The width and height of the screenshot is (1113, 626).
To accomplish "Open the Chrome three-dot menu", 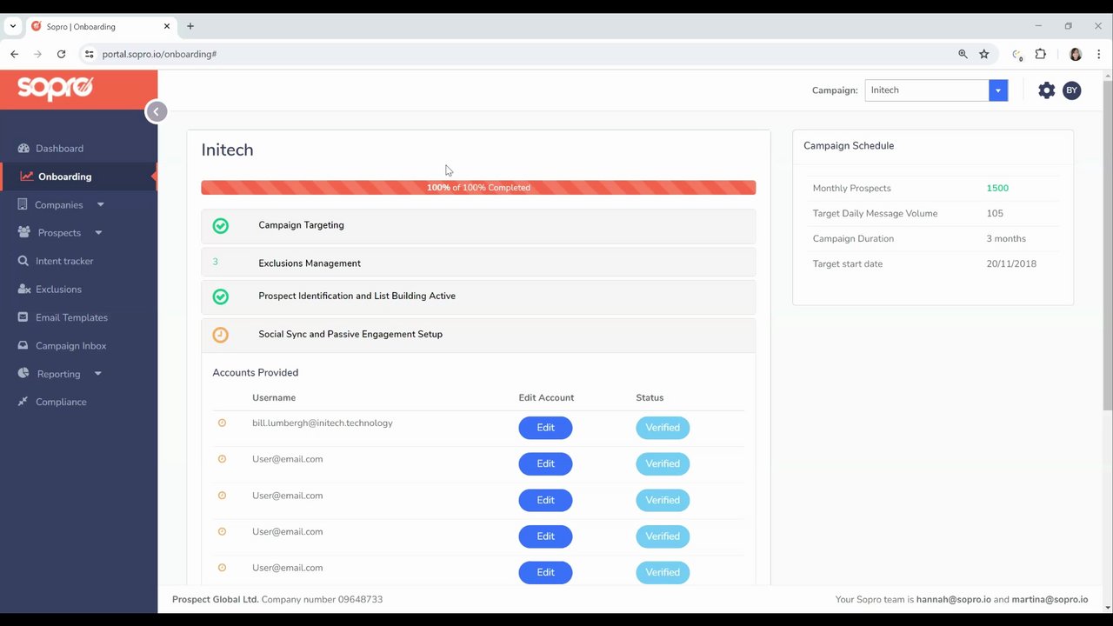I will click(1099, 54).
